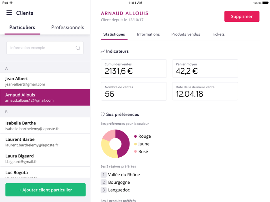Click the region rank badge numbered 1
Screen dimensions: 270x202
coord(103,174)
